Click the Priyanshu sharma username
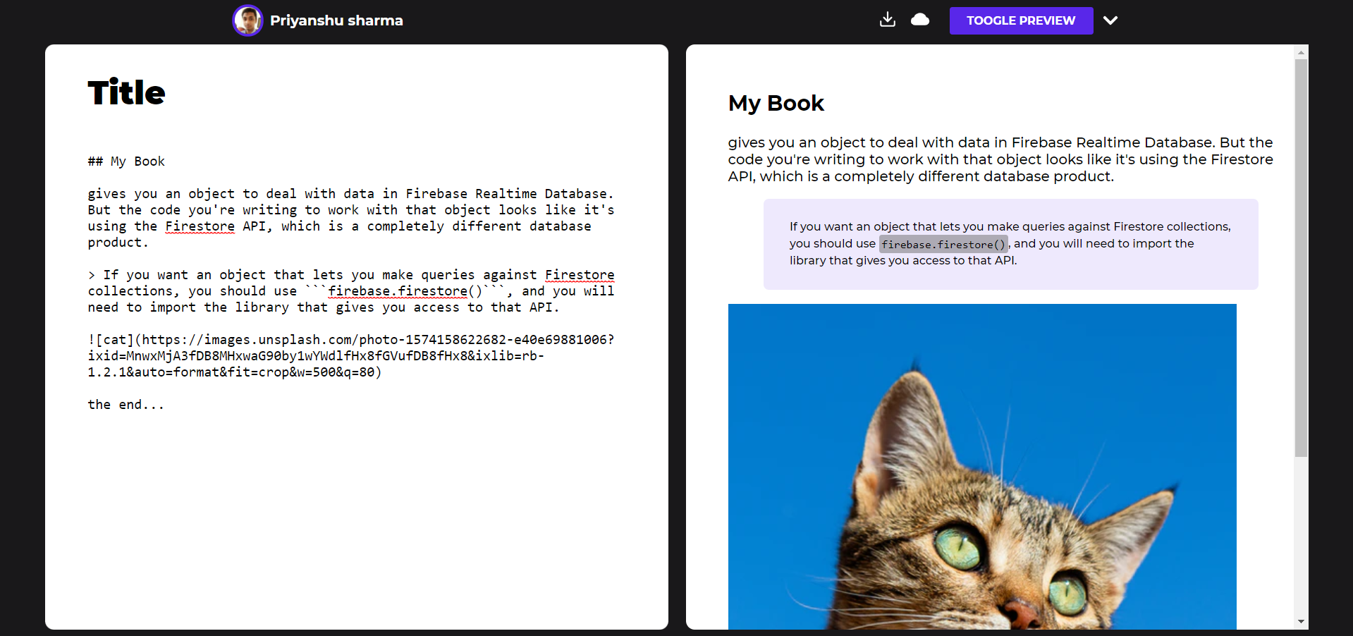 [x=336, y=20]
